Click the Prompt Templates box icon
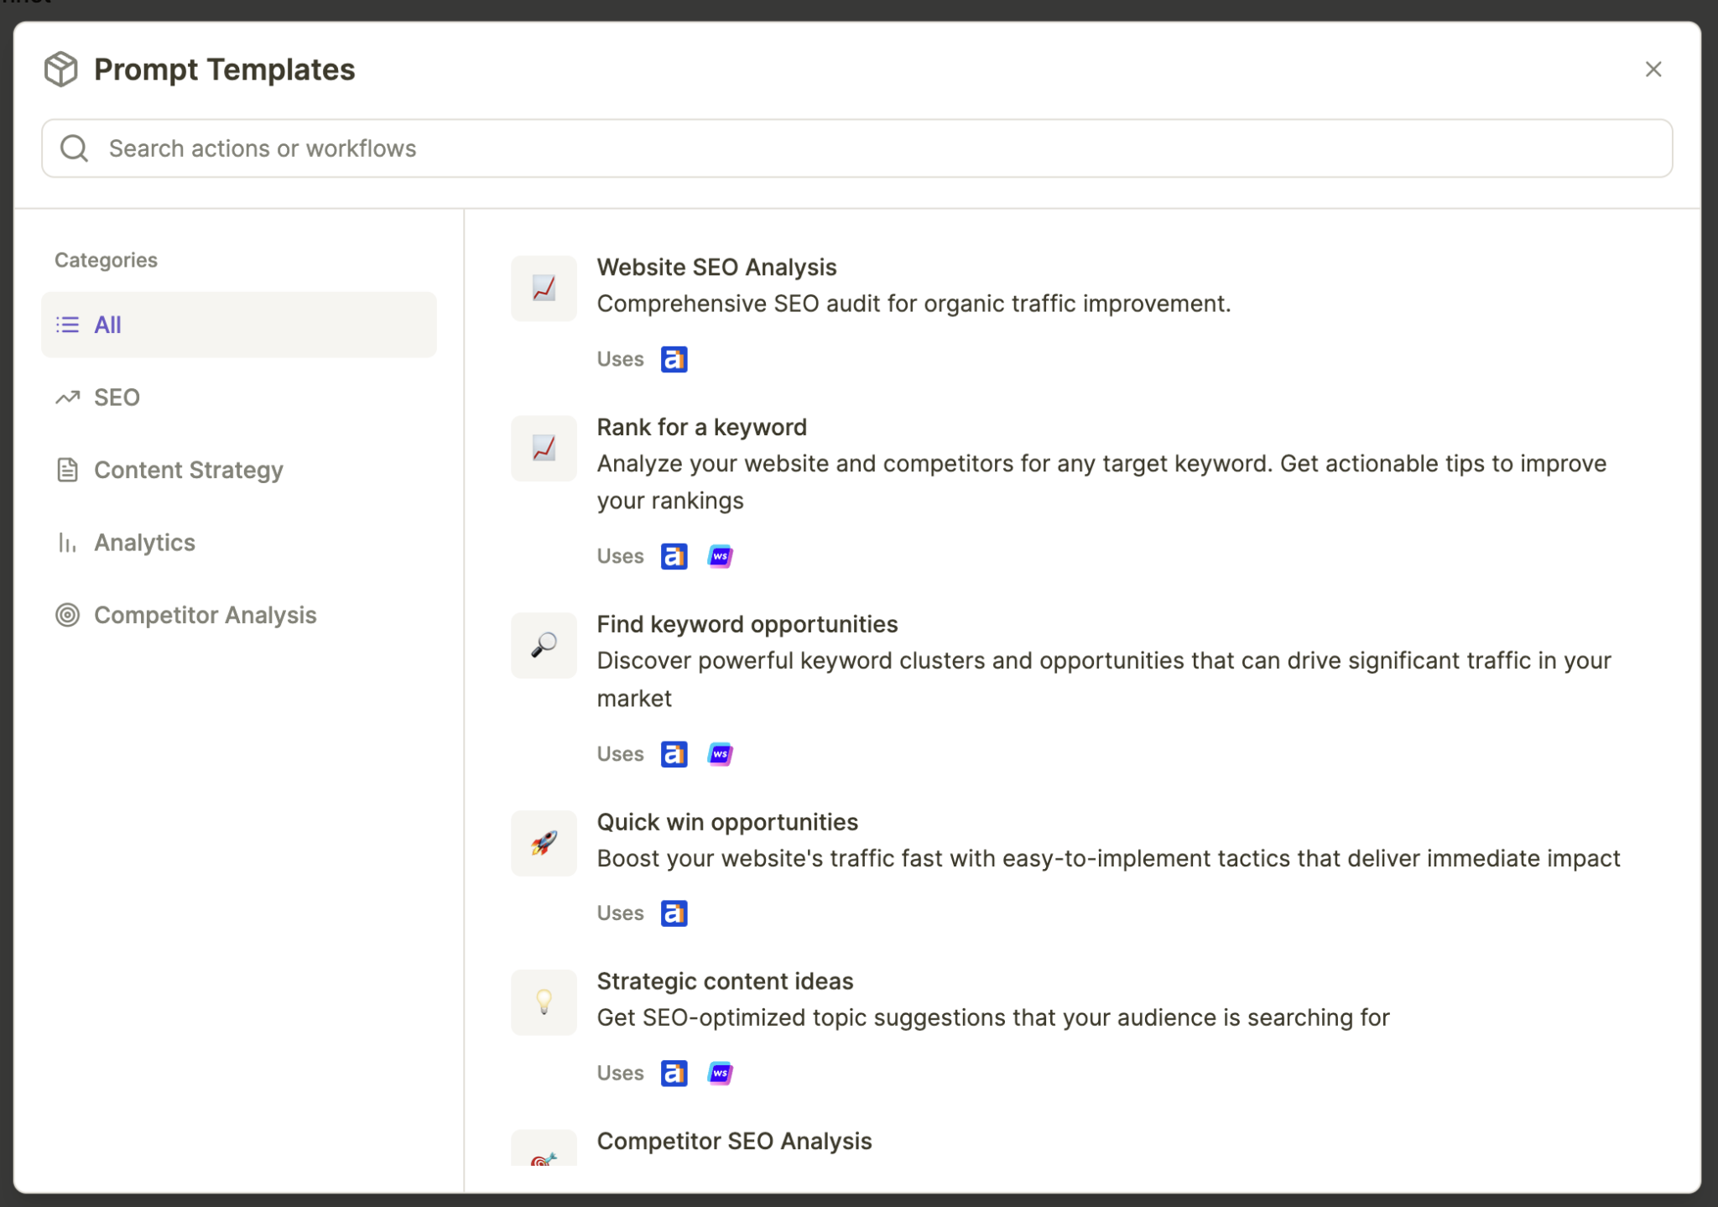Screen dimensions: 1718x1207 pos(60,68)
